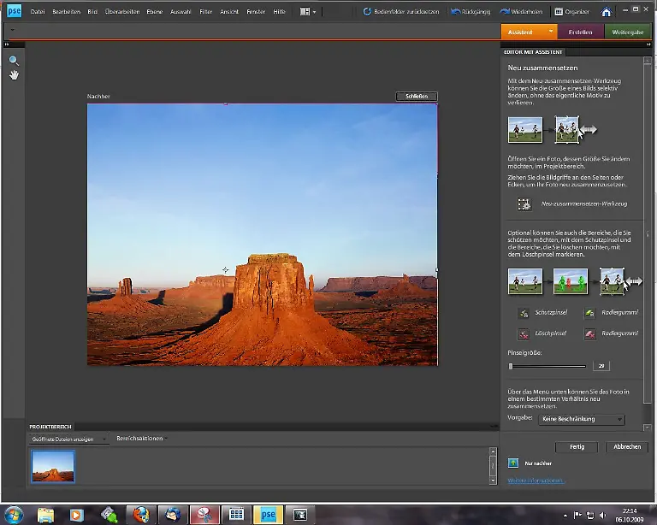
Task: Switch to the Erstellen tab
Action: coord(580,32)
